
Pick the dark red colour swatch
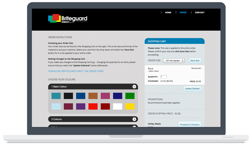tap(105, 107)
